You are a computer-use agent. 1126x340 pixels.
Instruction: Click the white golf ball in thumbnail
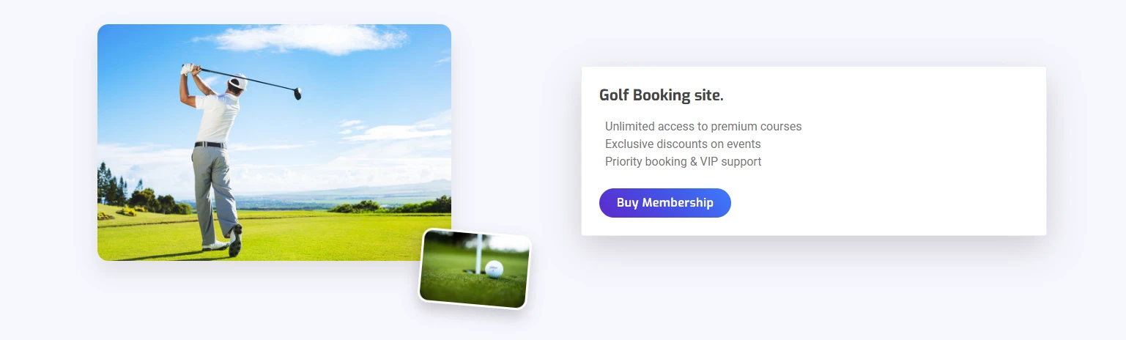click(x=495, y=269)
